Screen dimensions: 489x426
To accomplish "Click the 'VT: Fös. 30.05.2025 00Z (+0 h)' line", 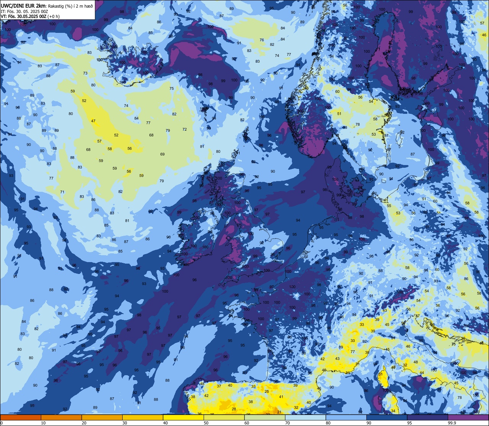I will 30,16.
